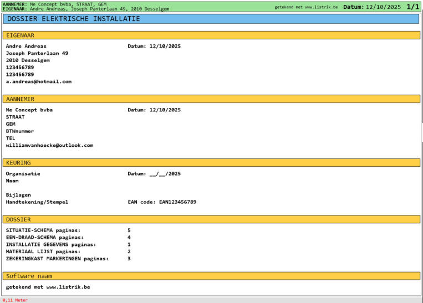The image size is (423, 303).
Task: Open the williamvanhoecke@outlook.com email address
Action: pyautogui.click(x=49, y=146)
